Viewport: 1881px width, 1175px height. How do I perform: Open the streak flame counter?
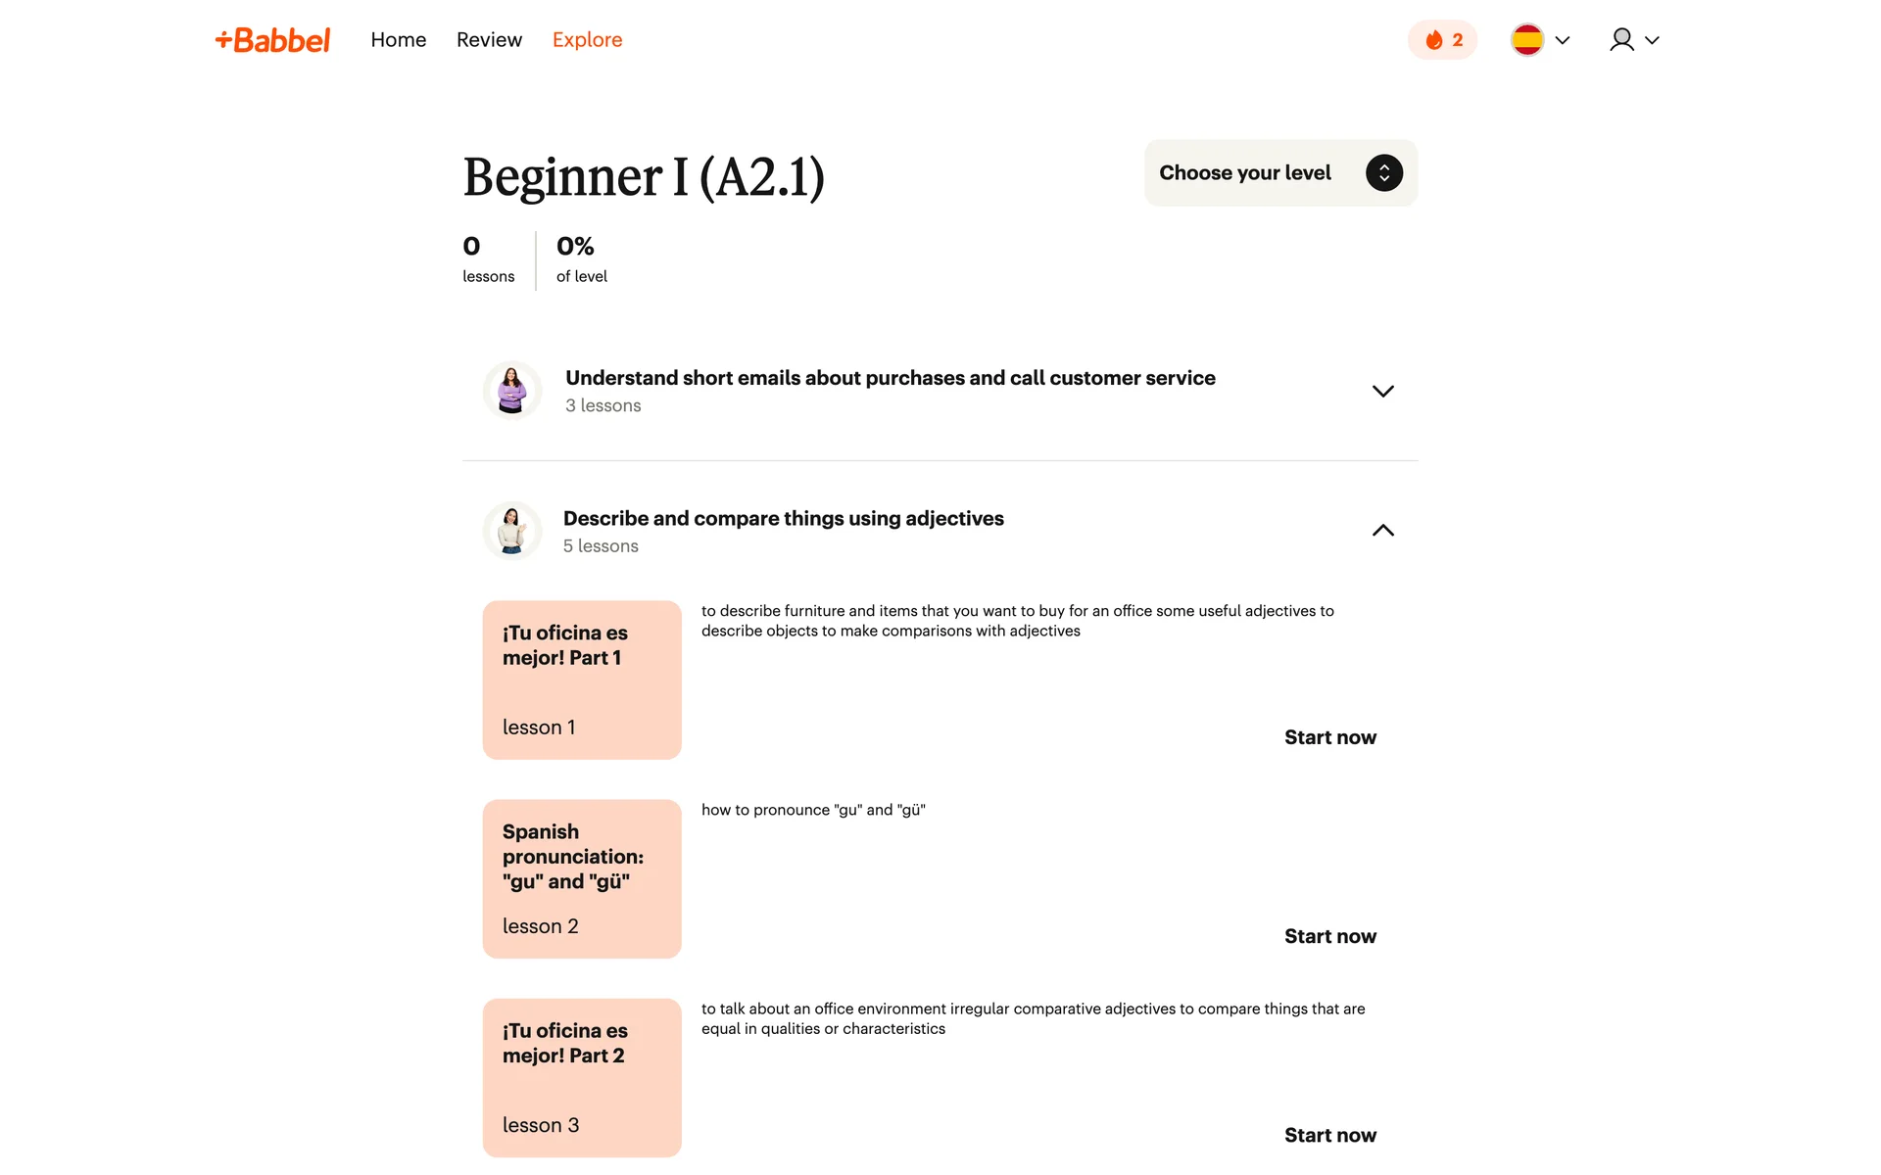[1442, 40]
